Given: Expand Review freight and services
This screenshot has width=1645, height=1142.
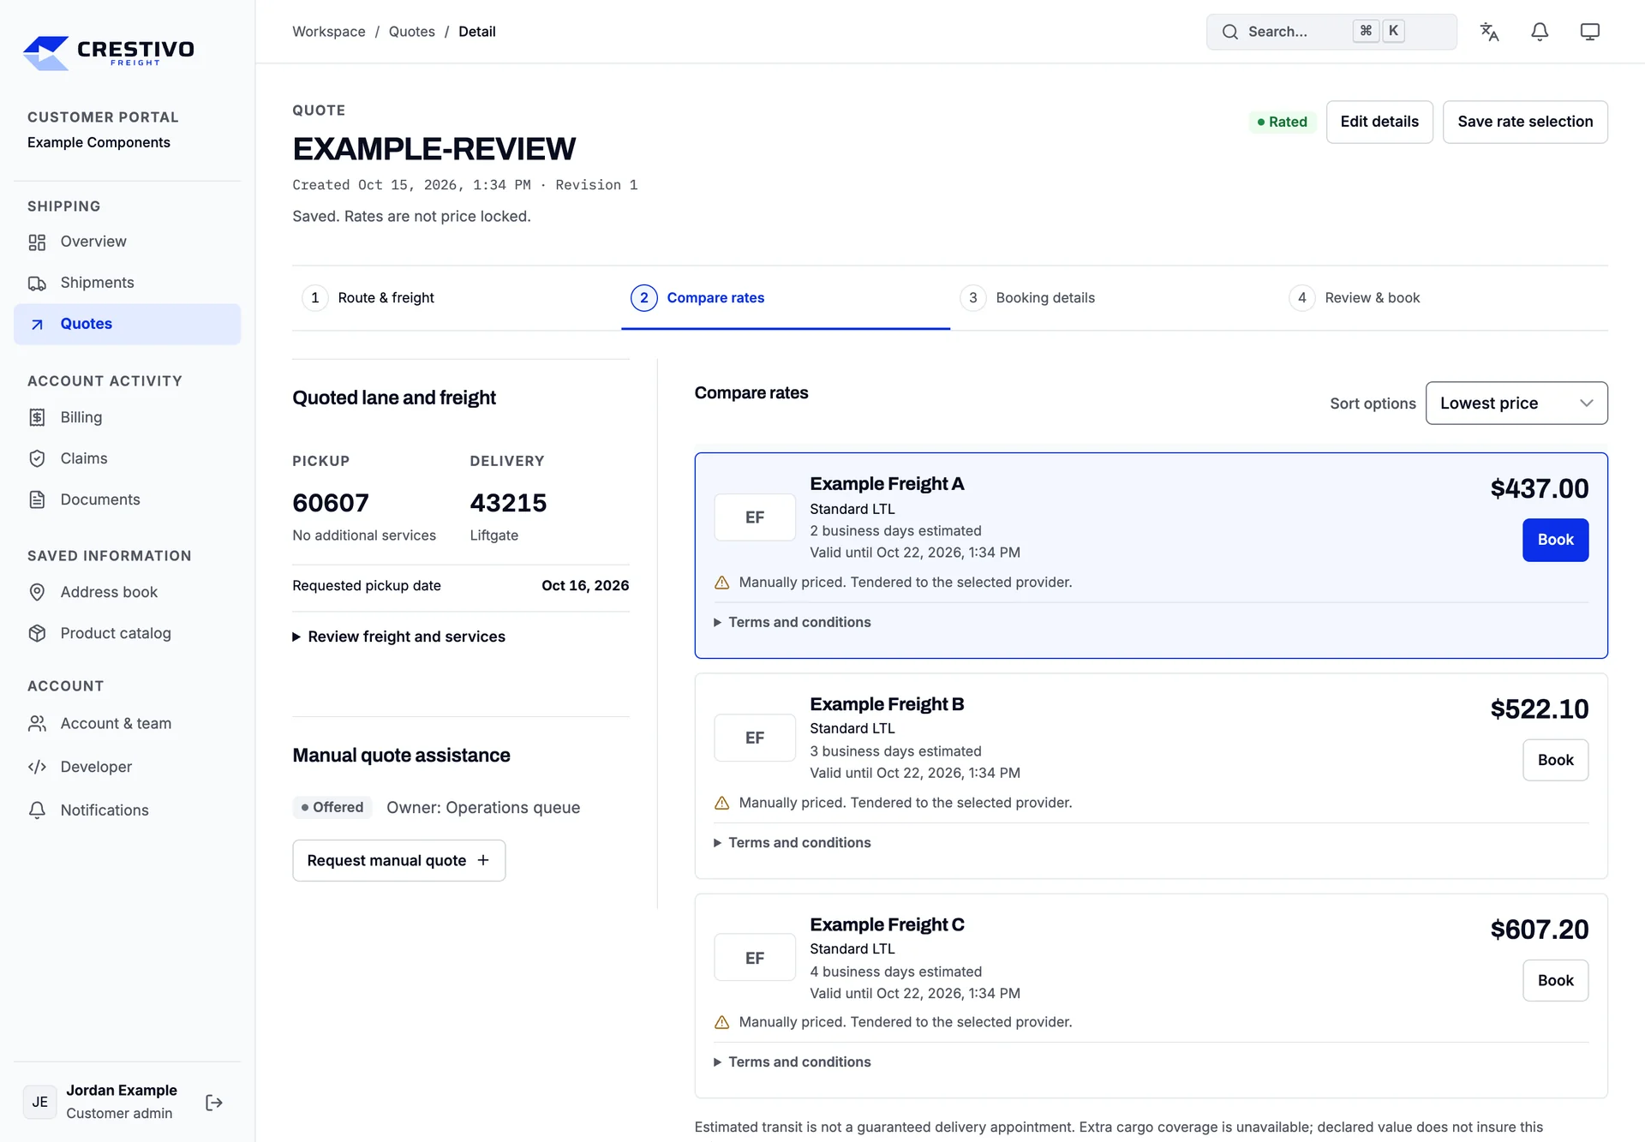Looking at the screenshot, I should pos(398,637).
